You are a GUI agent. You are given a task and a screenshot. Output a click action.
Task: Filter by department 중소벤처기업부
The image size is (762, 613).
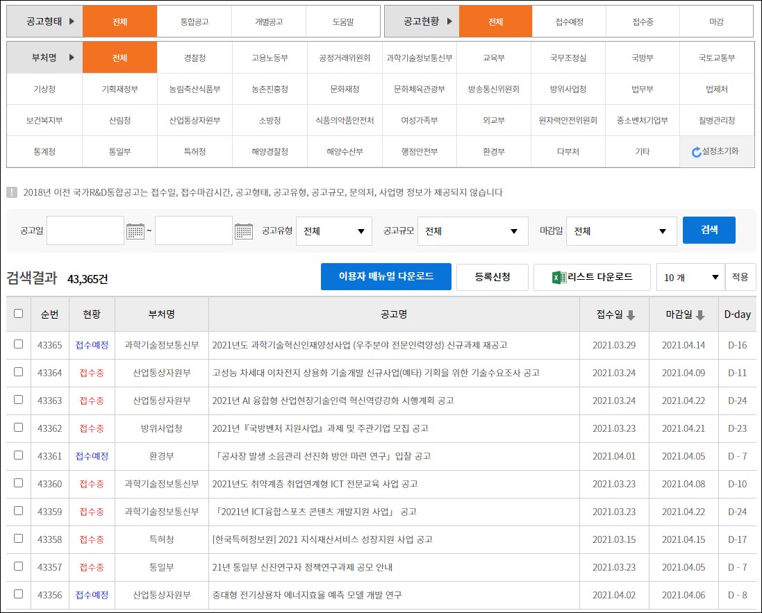click(x=643, y=121)
